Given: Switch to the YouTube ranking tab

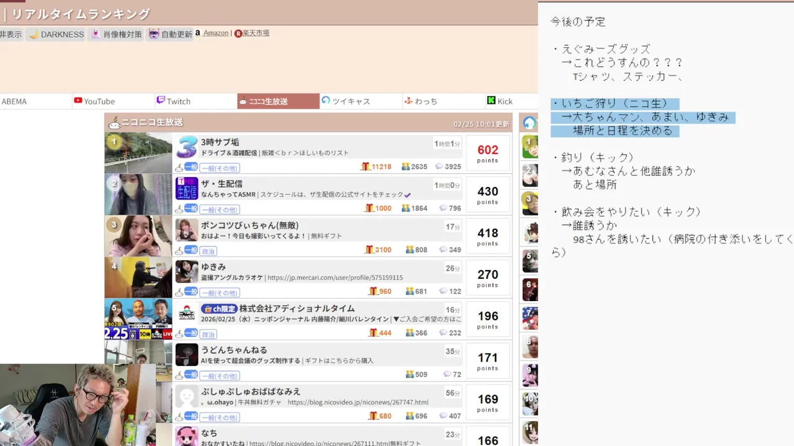Looking at the screenshot, I should pyautogui.click(x=114, y=101).
